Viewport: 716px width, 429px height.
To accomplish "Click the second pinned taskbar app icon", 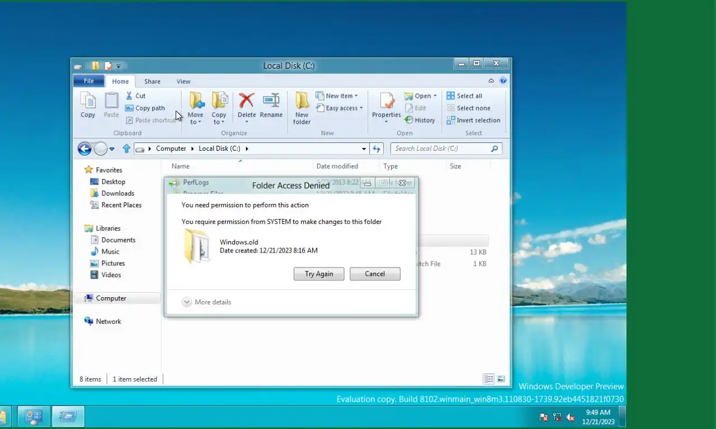I will [68, 417].
